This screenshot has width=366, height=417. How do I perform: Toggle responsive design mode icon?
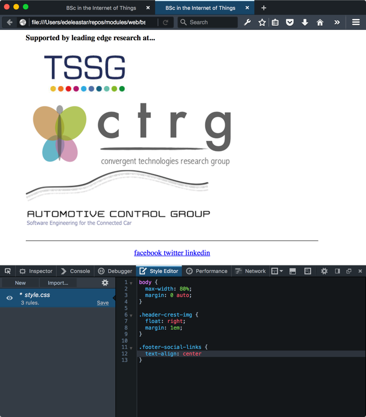click(308, 271)
